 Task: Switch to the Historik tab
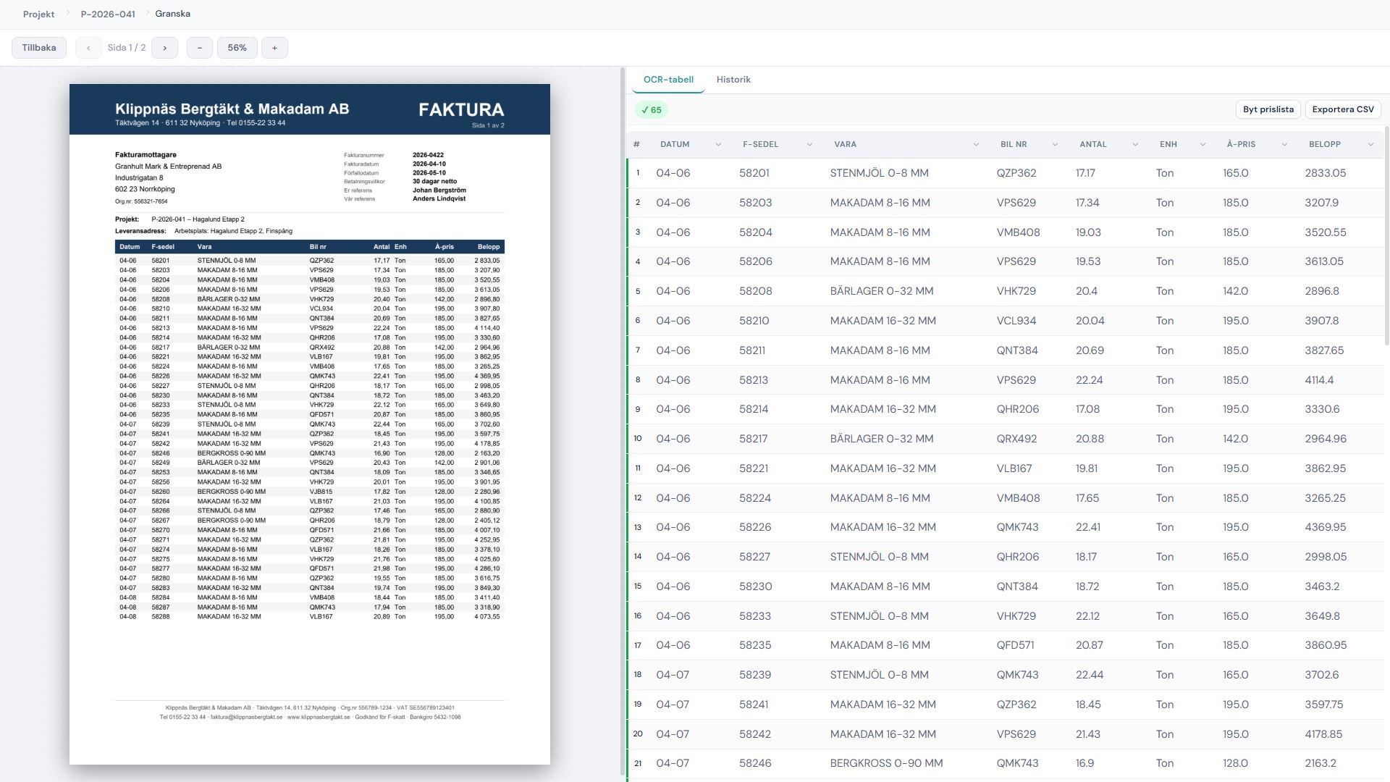pos(733,80)
